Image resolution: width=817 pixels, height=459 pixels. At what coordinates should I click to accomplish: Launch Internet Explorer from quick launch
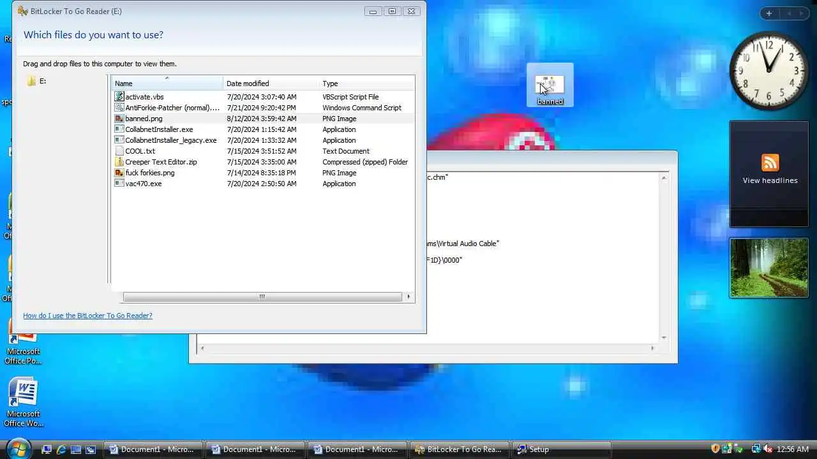[61, 449]
